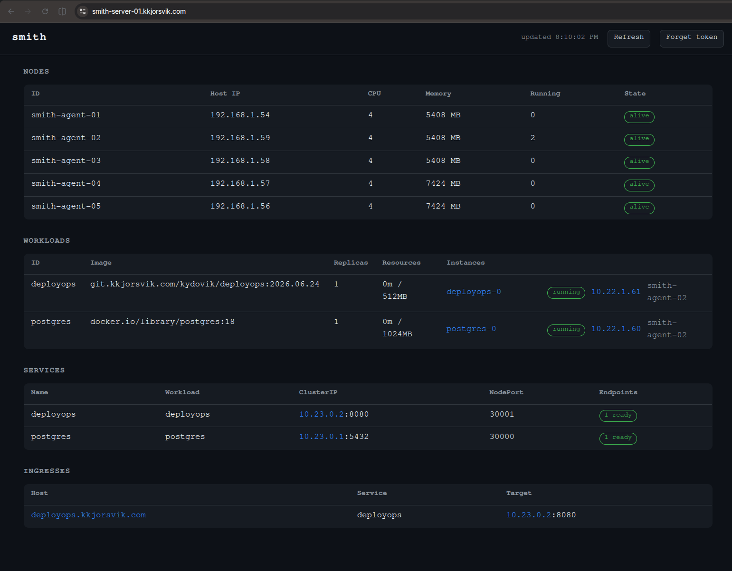The width and height of the screenshot is (732, 571).
Task: Click deployops name in Services table
Action: click(53, 414)
